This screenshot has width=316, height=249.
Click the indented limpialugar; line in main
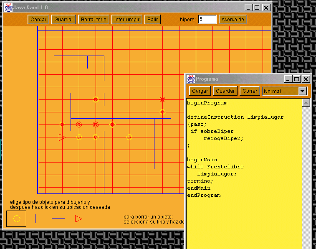pyautogui.click(x=217, y=174)
